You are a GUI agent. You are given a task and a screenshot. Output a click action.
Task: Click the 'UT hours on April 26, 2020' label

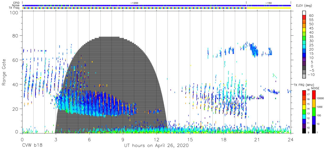[156, 146]
